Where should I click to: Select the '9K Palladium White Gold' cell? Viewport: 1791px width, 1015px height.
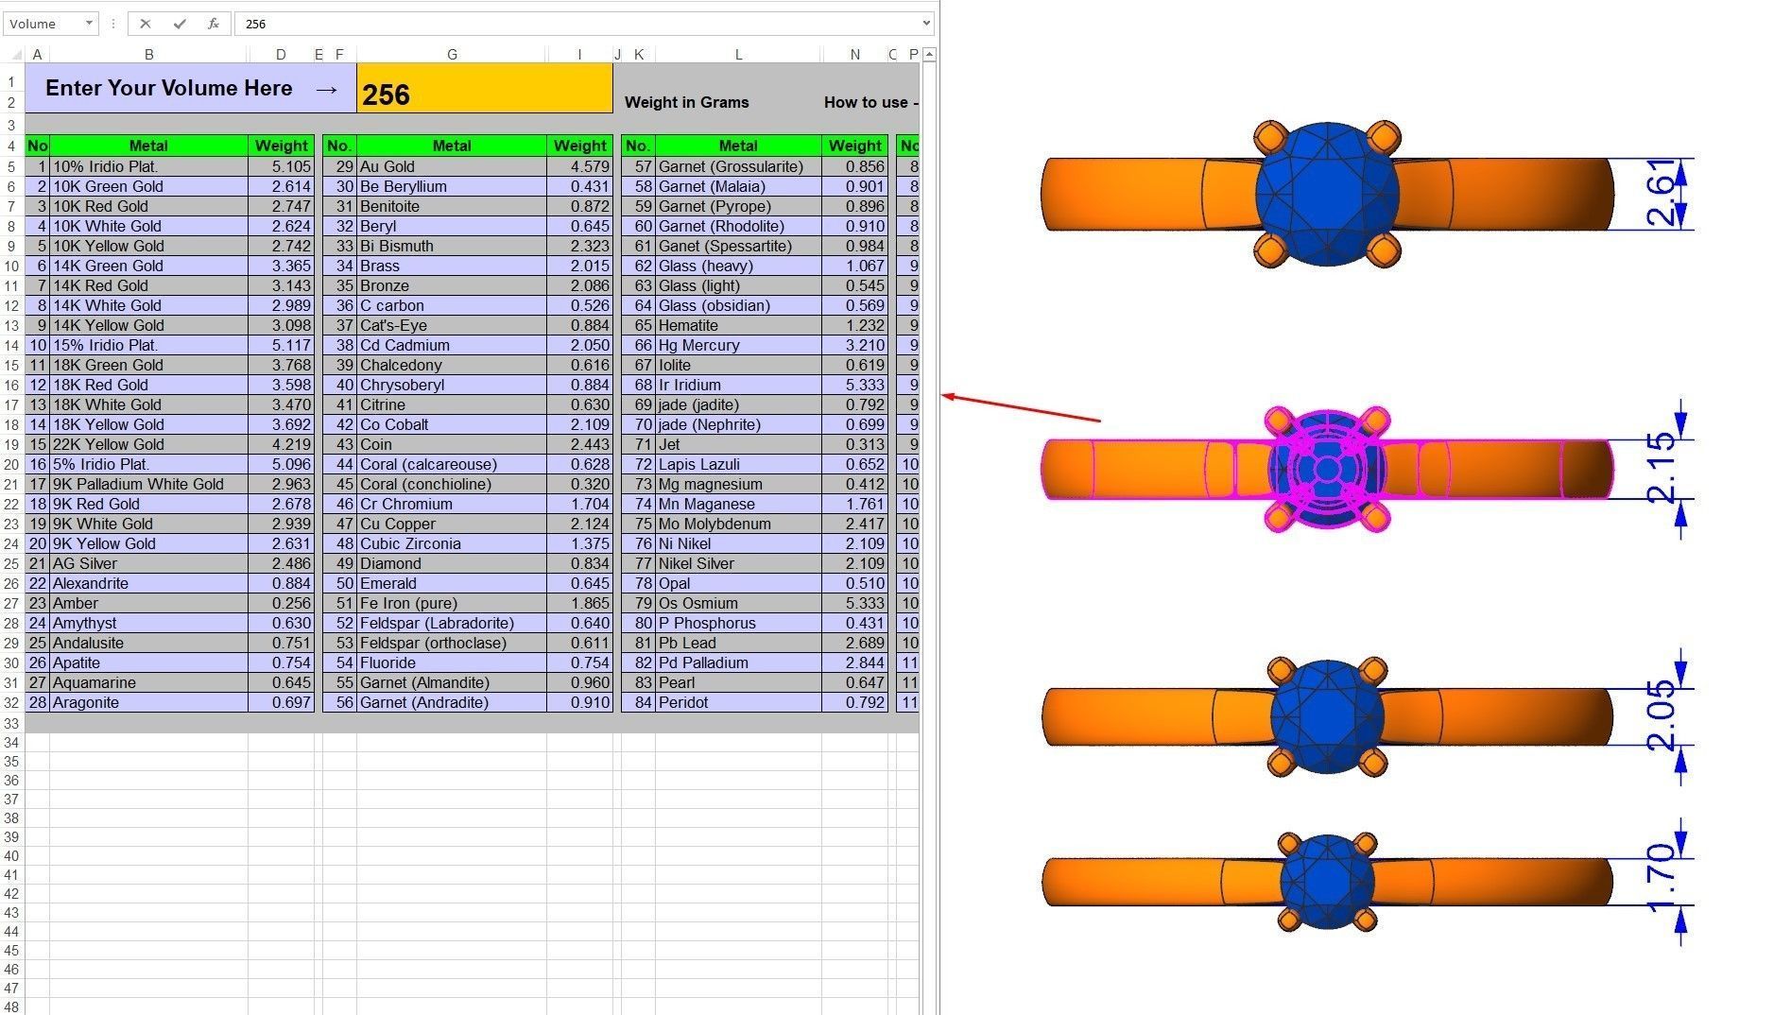[x=148, y=484]
